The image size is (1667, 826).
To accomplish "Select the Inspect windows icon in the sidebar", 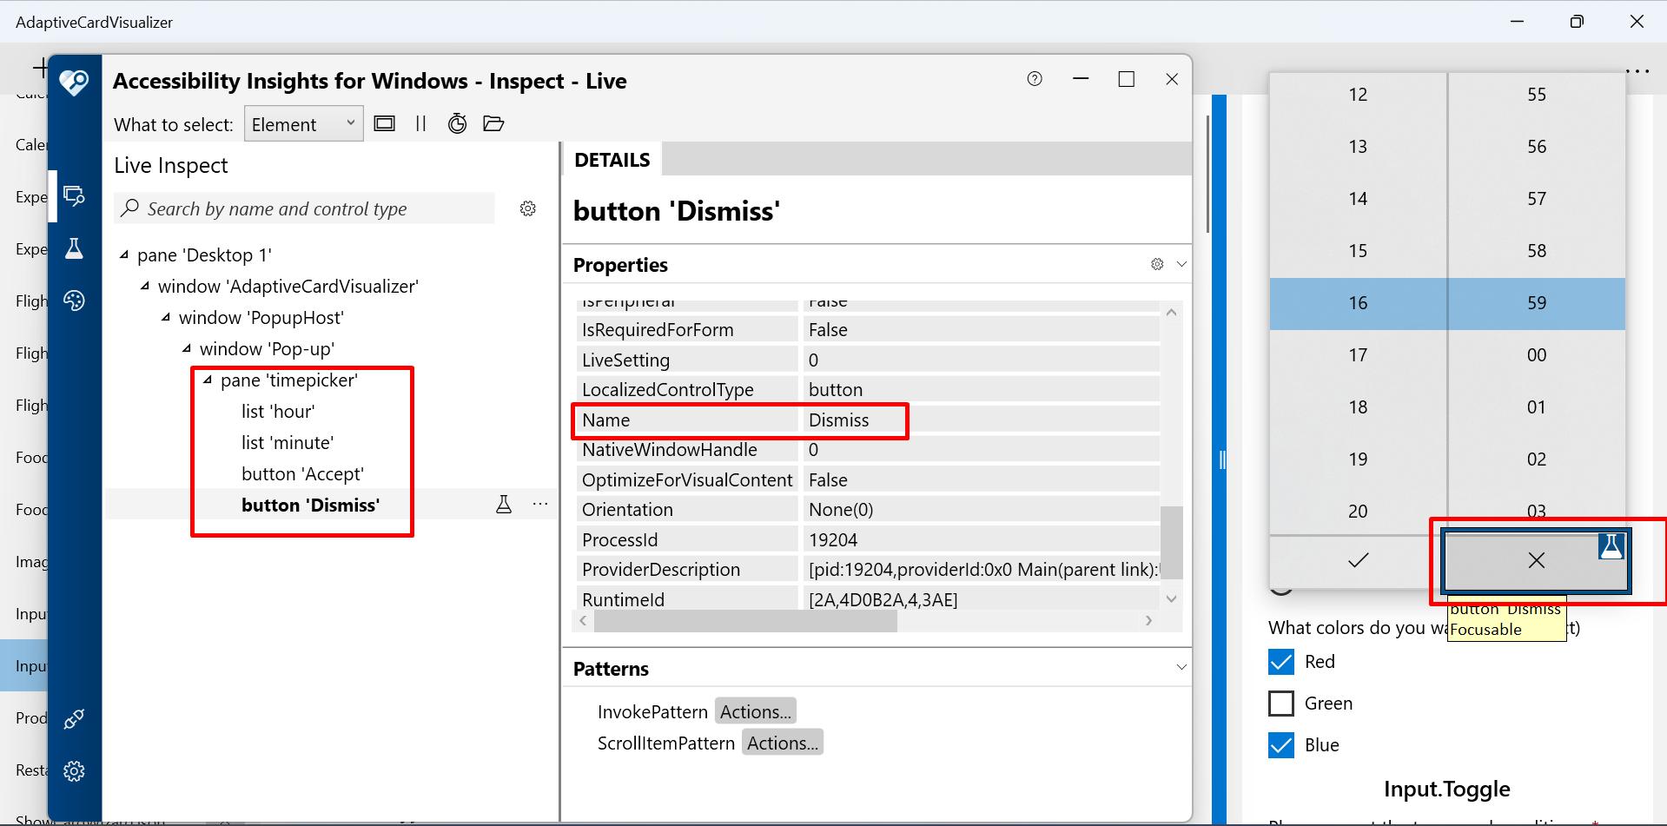I will [74, 195].
